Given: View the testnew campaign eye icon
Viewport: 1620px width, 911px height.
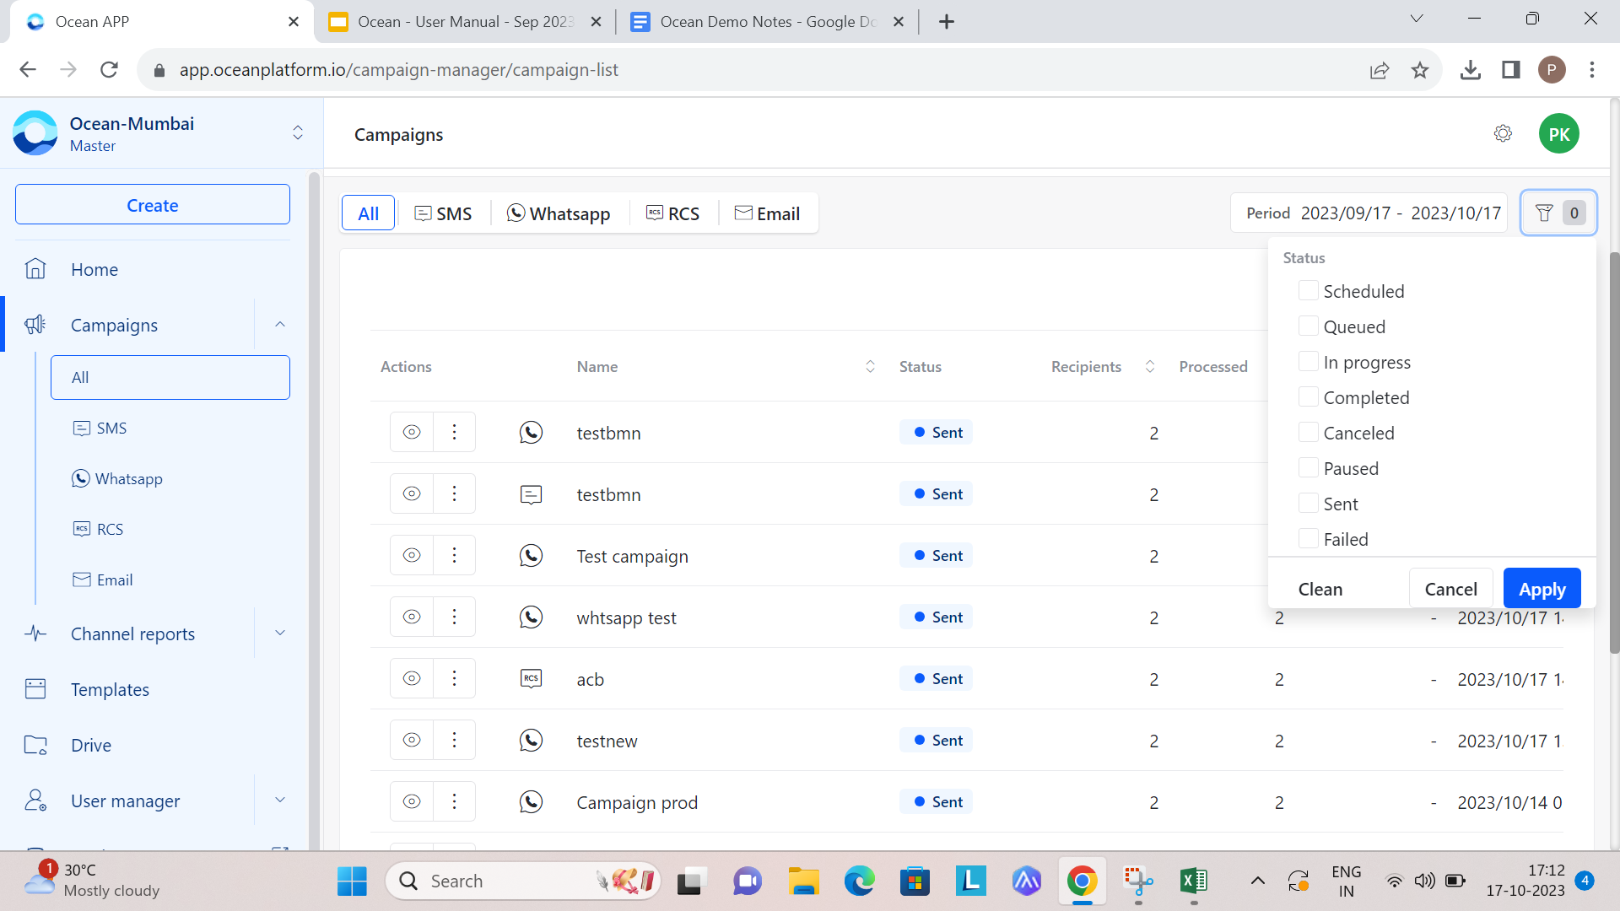Looking at the screenshot, I should click(412, 740).
